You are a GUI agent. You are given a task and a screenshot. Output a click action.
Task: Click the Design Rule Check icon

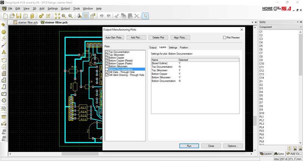(4, 124)
